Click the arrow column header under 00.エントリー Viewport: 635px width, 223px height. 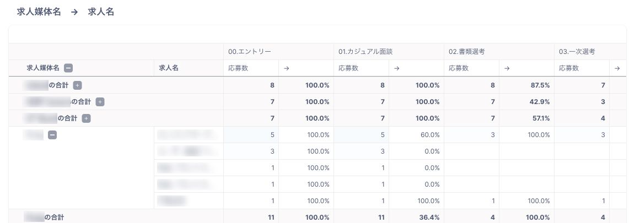(x=287, y=68)
